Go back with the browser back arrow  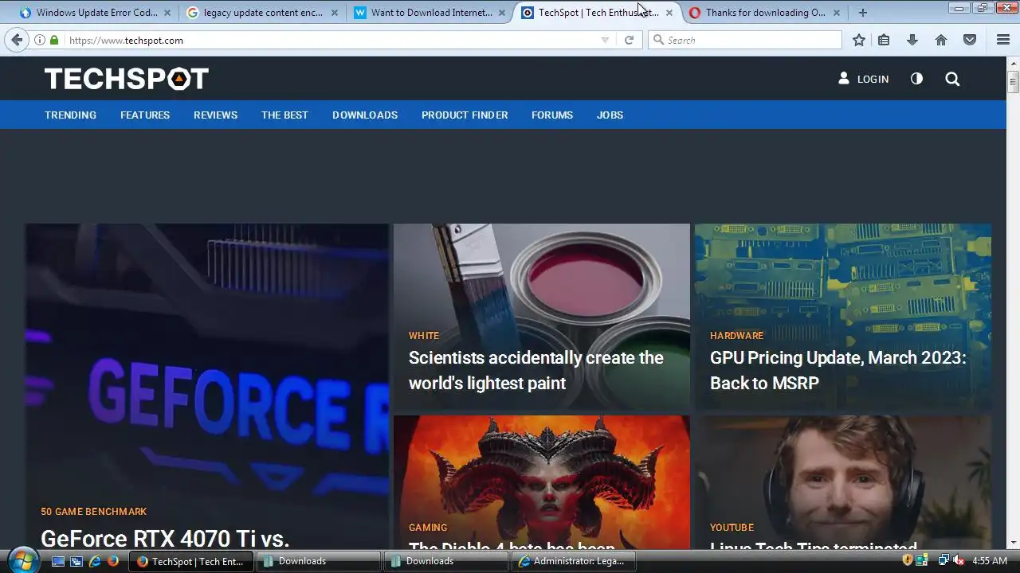click(x=17, y=40)
